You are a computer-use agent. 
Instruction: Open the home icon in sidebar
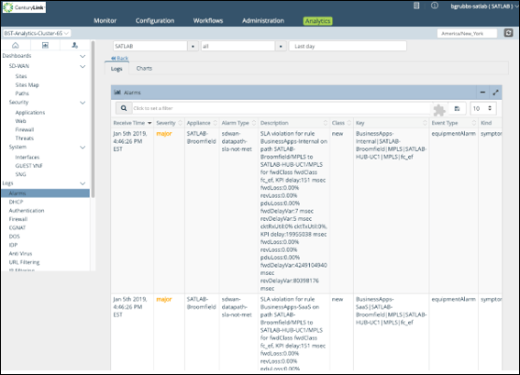pyautogui.click(x=16, y=45)
